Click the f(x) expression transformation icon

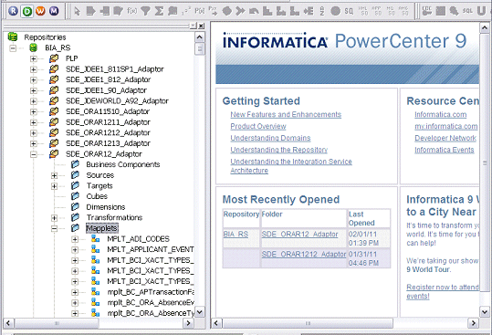tap(131, 11)
